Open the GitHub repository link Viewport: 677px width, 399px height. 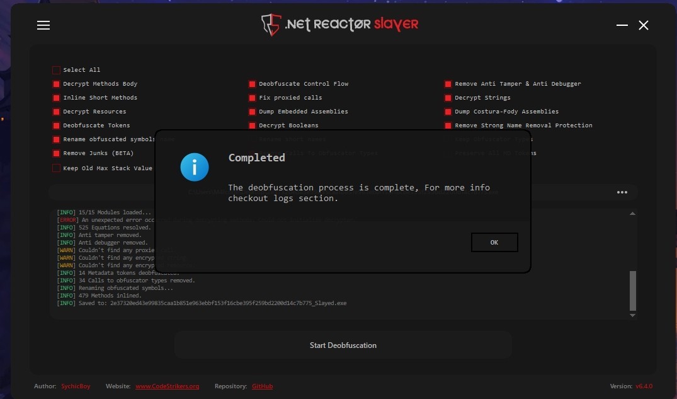tap(262, 386)
